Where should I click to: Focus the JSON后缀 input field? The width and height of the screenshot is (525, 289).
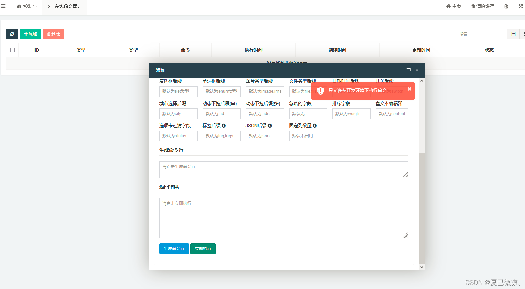265,136
